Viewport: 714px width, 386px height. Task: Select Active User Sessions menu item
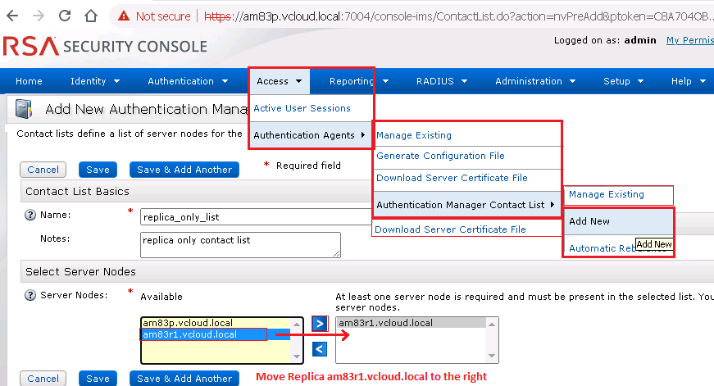[302, 108]
